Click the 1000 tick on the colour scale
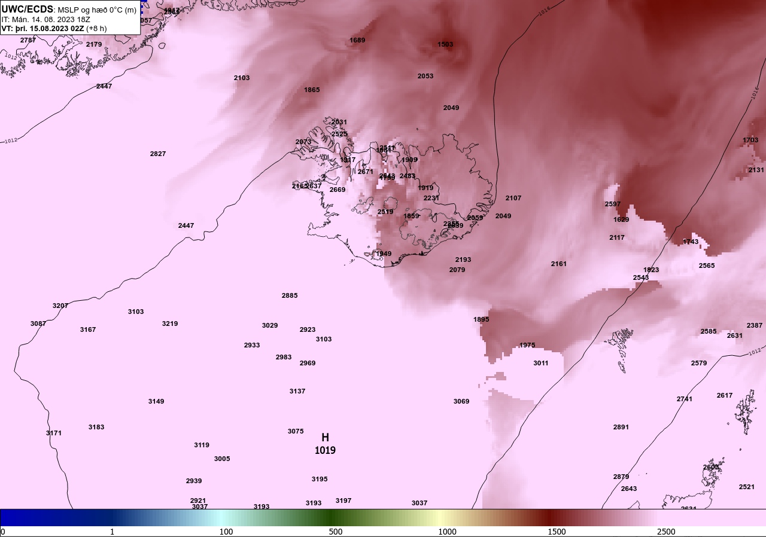Image resolution: width=766 pixels, height=537 pixels. coord(447,532)
